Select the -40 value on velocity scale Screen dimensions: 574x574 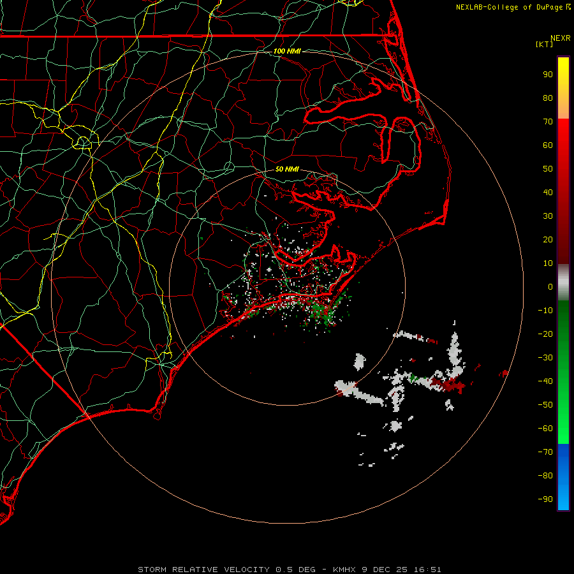tap(545, 381)
